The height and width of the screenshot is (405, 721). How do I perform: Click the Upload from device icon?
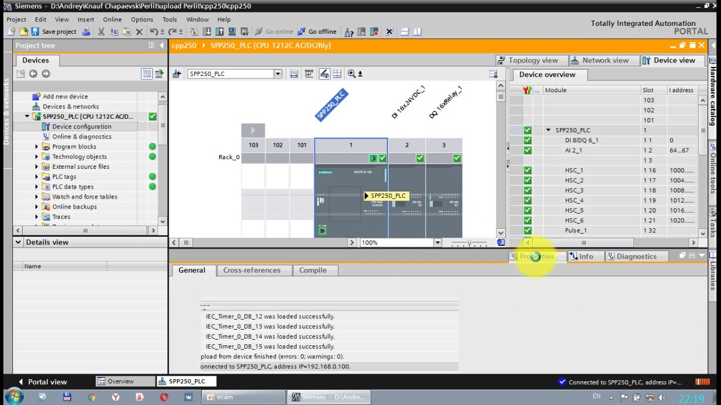[x=219, y=32]
